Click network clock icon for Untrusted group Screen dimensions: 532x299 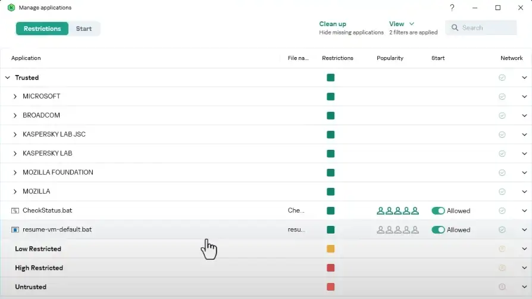pos(502,287)
